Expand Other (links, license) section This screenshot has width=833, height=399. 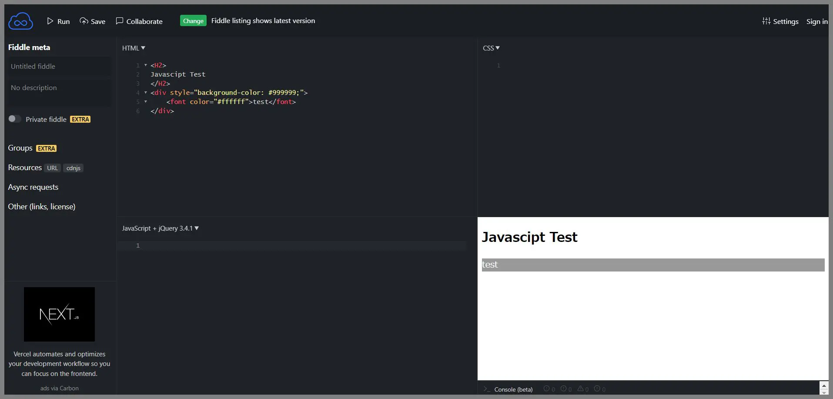pyautogui.click(x=42, y=207)
